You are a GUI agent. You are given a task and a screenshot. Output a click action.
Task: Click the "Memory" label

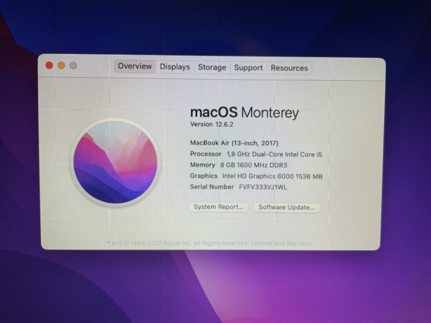[x=202, y=165]
